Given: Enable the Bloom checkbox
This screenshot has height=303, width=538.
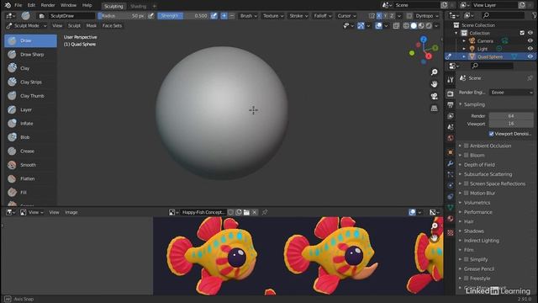Looking at the screenshot, I should pyautogui.click(x=467, y=155).
